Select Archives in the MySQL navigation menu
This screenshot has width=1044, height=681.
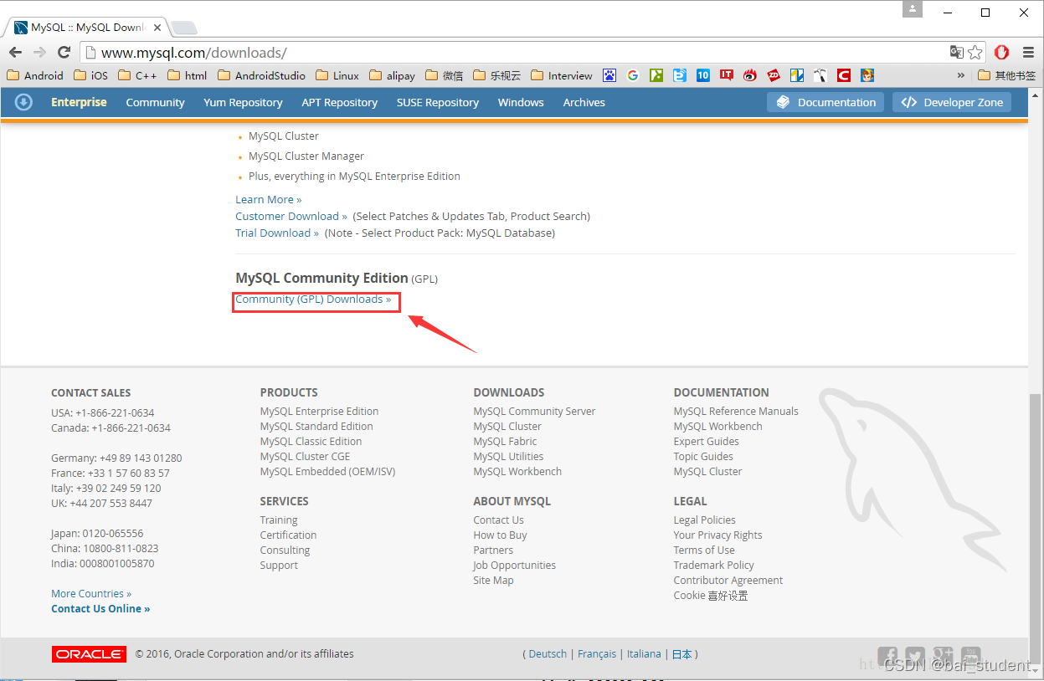(x=584, y=102)
